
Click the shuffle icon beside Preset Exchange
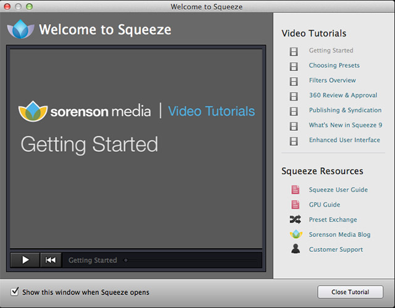[295, 219]
